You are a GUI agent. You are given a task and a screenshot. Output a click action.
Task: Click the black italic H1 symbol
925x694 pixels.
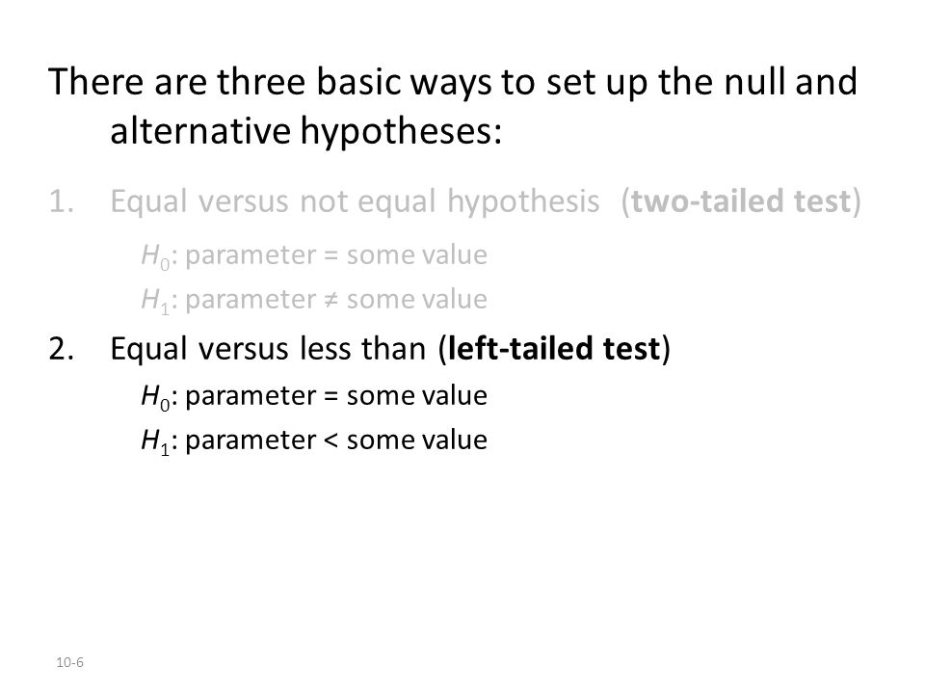pos(155,441)
